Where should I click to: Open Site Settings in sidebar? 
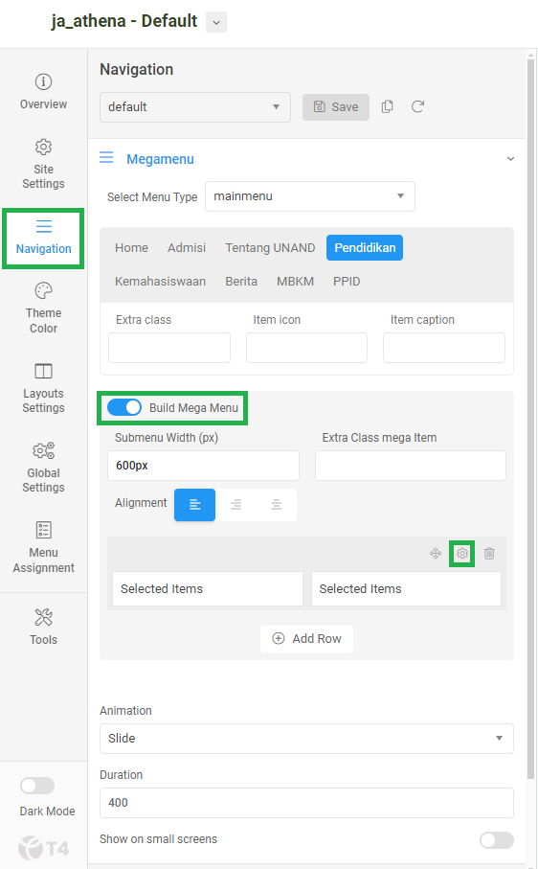point(43,164)
